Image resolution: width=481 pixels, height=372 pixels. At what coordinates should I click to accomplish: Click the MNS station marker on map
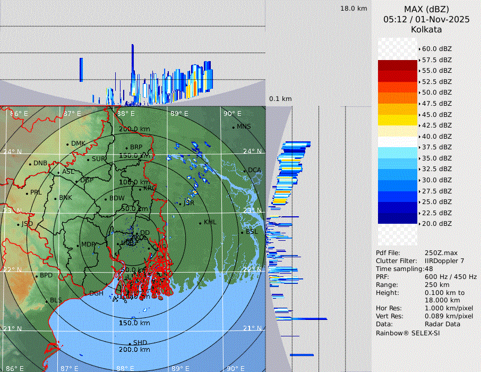click(233, 127)
